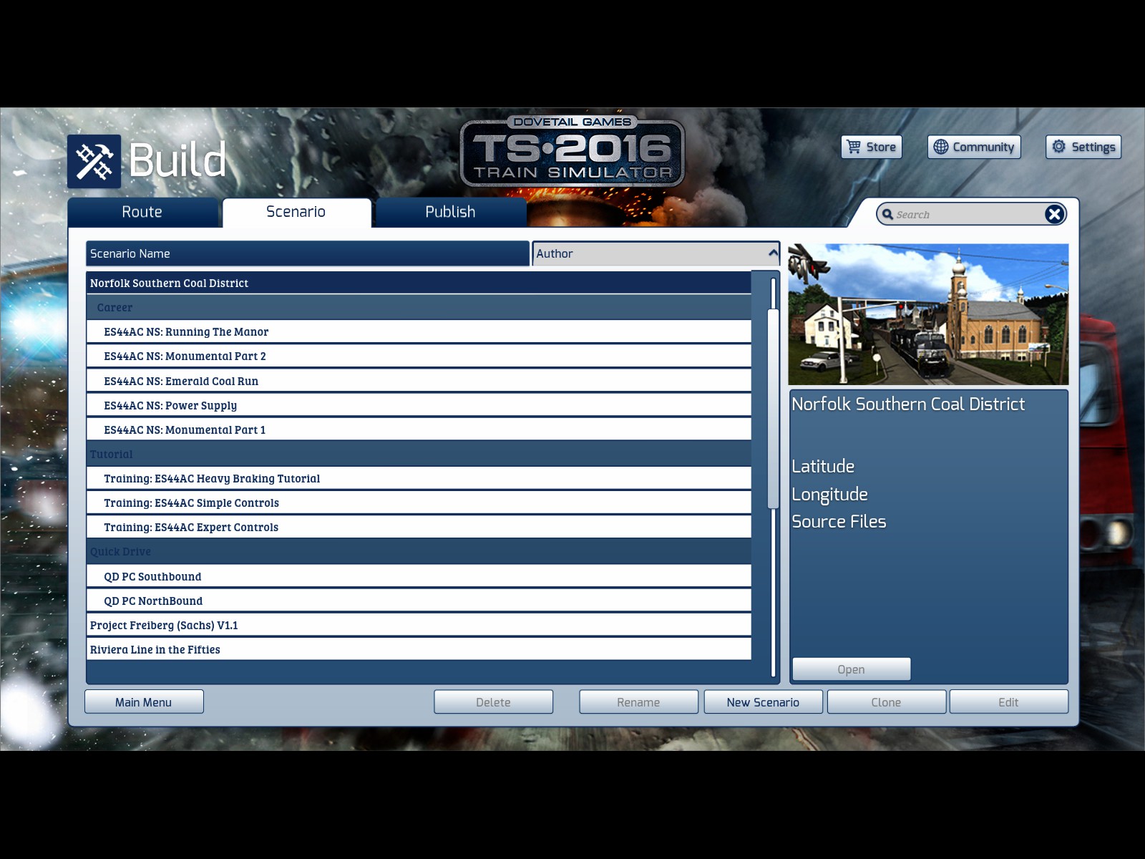Select ES44AC NS: Running The Manor

[x=419, y=331]
